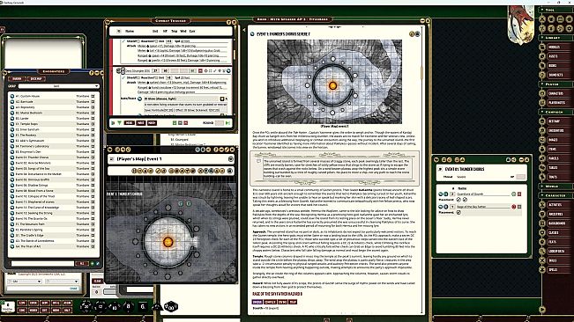Roll the percentile d100 die icon
Screen dimensions: 574x322
[171, 307]
